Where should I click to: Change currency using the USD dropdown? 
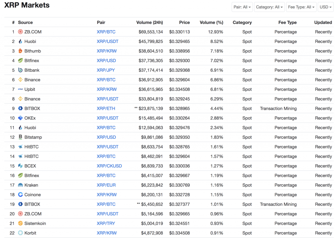[326, 7]
